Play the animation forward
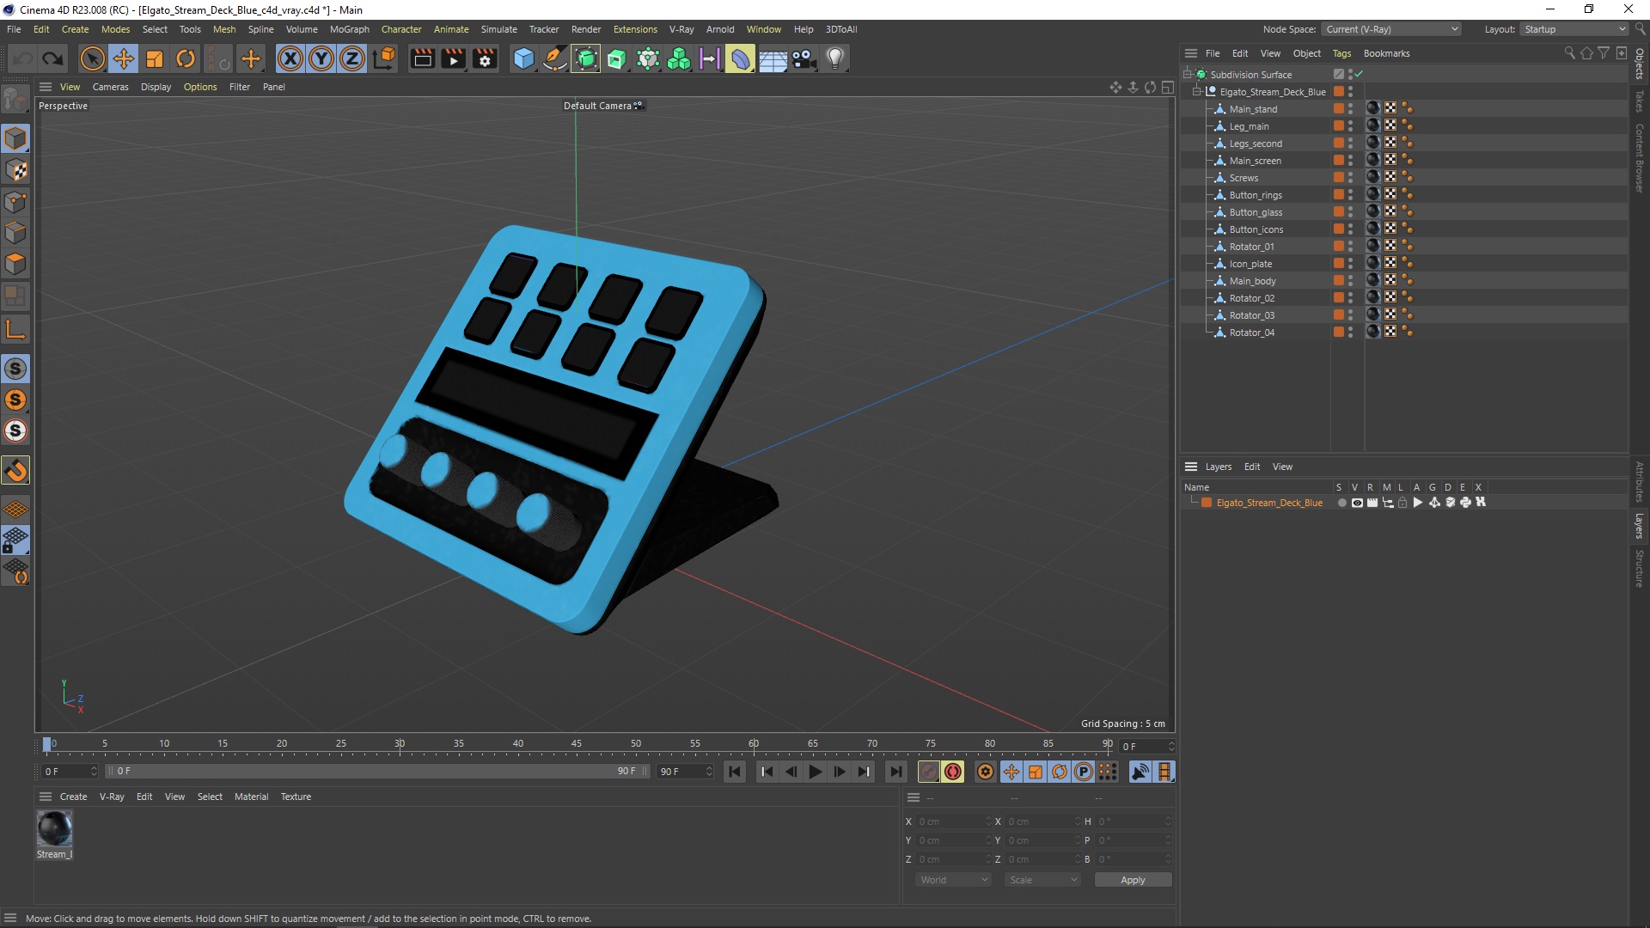The height and width of the screenshot is (928, 1650). (x=815, y=772)
